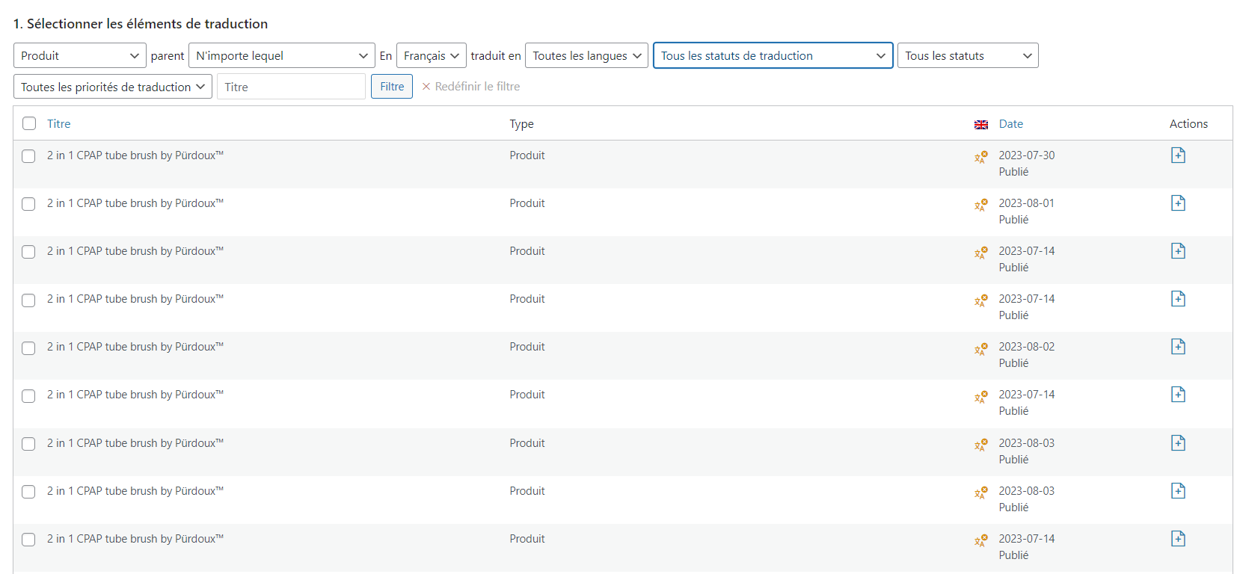The image size is (1240, 574).
Task: Reset filters via "Redéfinir le filtre"
Action: point(471,87)
